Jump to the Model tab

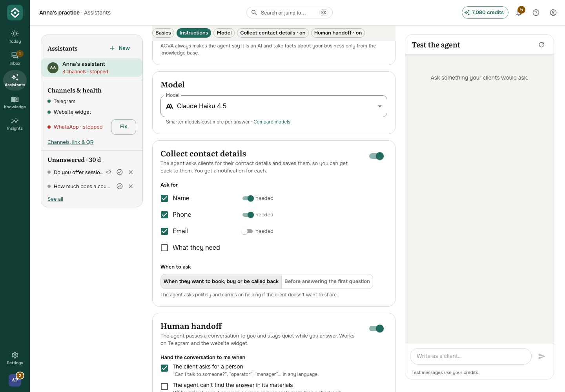224,33
